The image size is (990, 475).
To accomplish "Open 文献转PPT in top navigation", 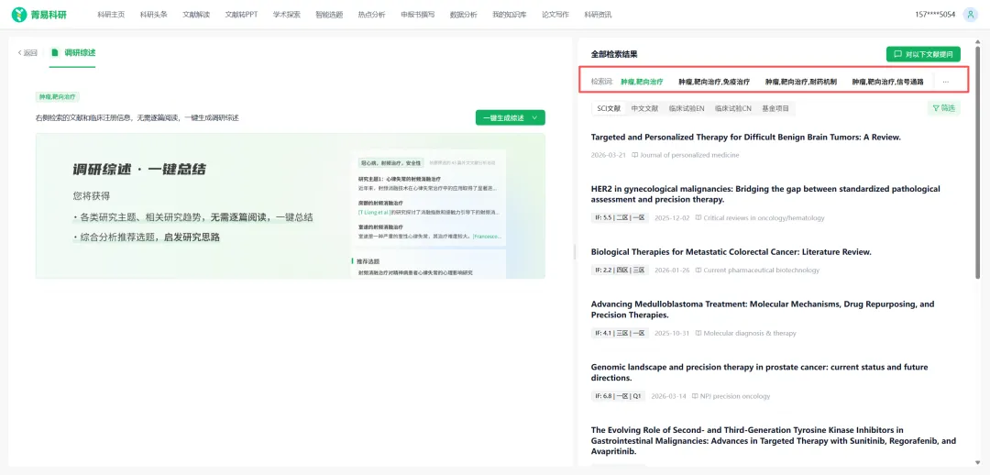I will (x=241, y=15).
